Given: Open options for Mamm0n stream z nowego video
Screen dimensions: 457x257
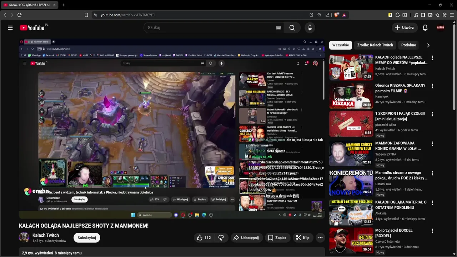Looking at the screenshot, I should (x=432, y=173).
